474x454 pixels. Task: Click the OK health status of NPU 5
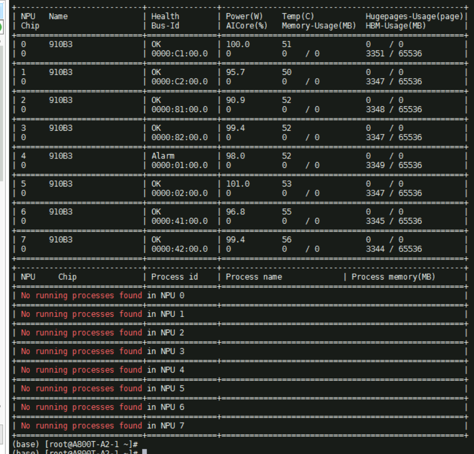pyautogui.click(x=156, y=184)
